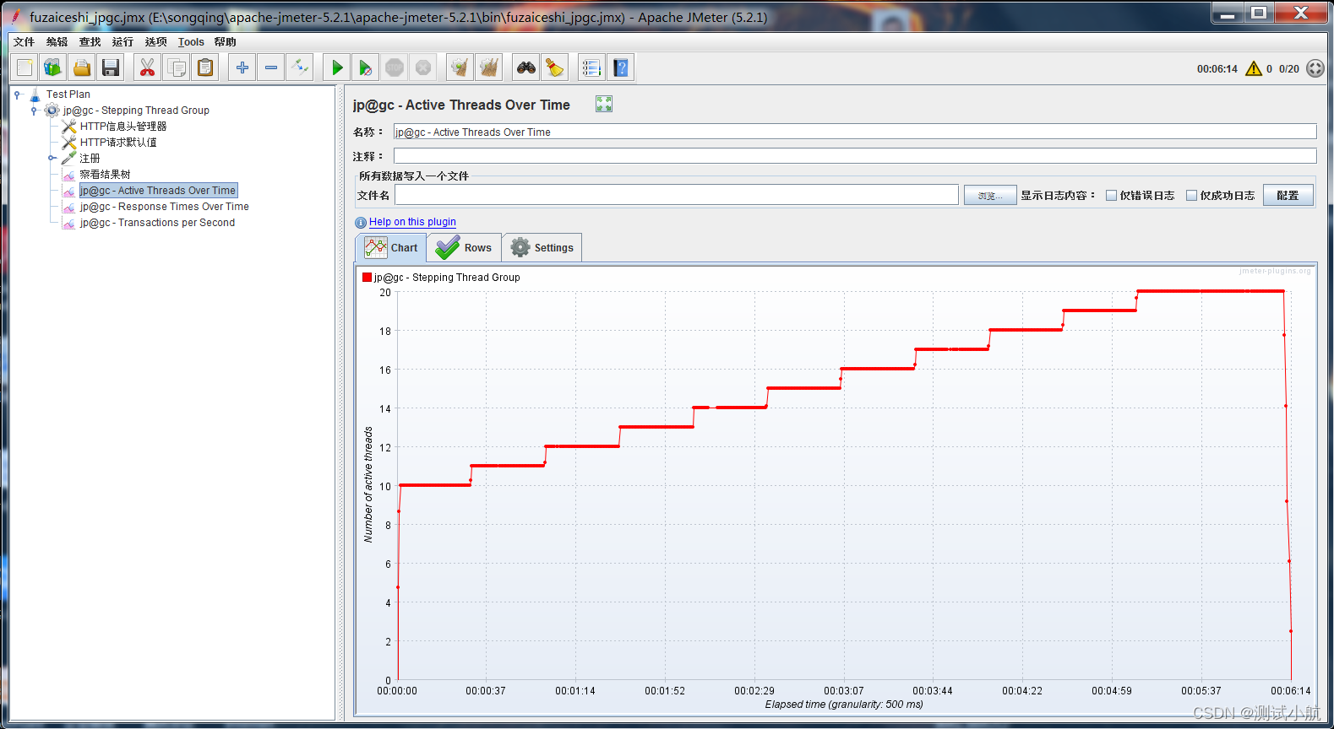
Task: Enable the 仅成功日志 checkbox
Action: coord(1192,196)
